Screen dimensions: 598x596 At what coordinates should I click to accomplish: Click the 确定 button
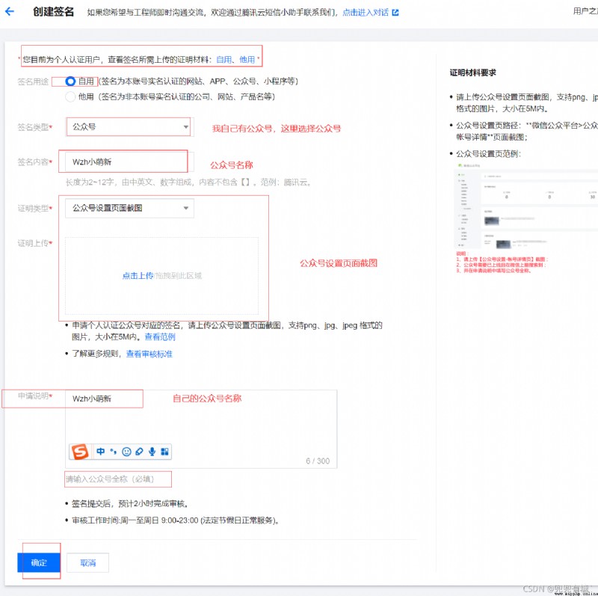point(39,562)
